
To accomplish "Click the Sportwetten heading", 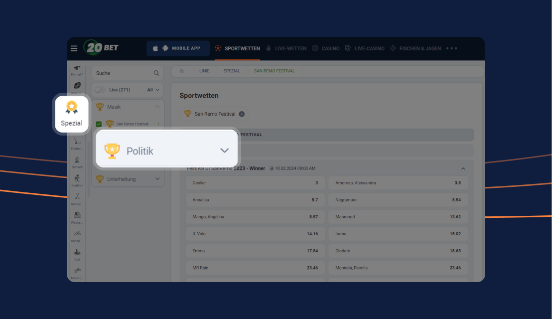I will point(199,95).
